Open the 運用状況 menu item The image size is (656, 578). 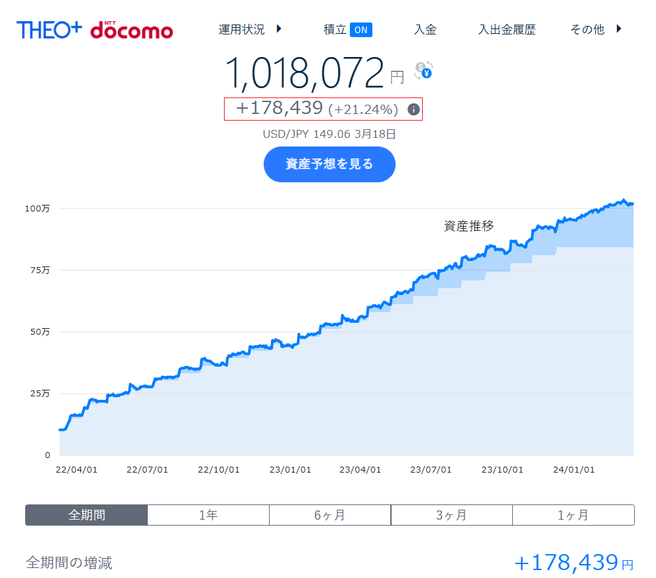pyautogui.click(x=241, y=29)
